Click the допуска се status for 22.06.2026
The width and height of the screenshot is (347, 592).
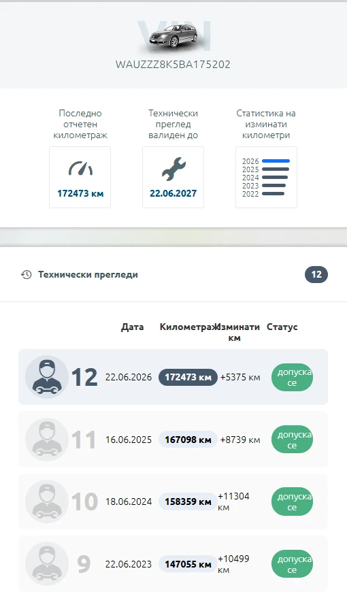tap(293, 377)
